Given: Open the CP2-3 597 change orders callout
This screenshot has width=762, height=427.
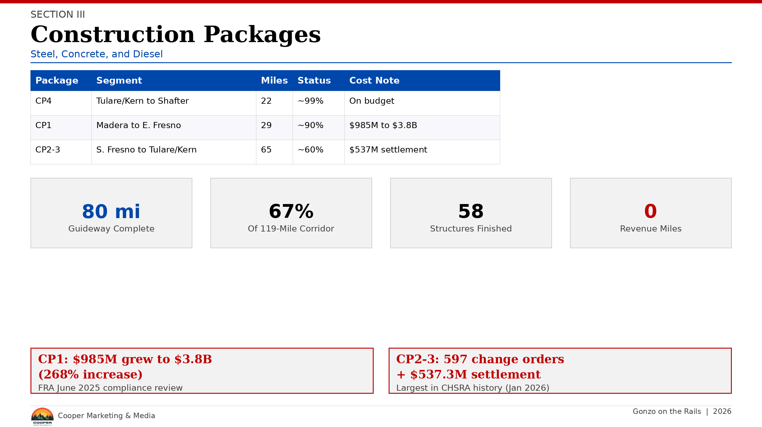Looking at the screenshot, I should tap(560, 371).
